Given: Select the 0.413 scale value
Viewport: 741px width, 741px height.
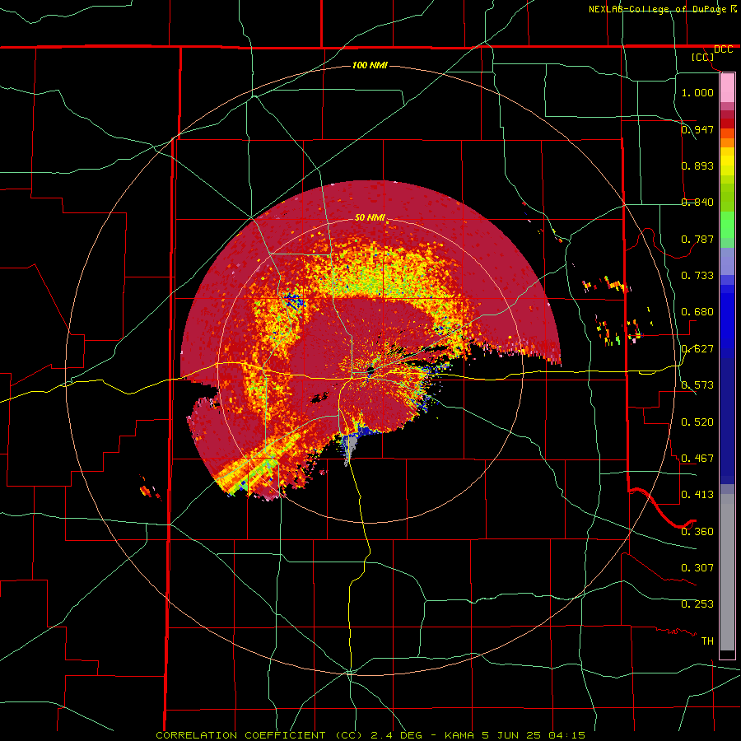Looking at the screenshot, I should click(x=697, y=494).
